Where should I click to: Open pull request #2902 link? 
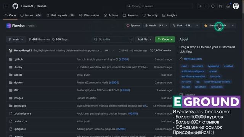coord(114,83)
